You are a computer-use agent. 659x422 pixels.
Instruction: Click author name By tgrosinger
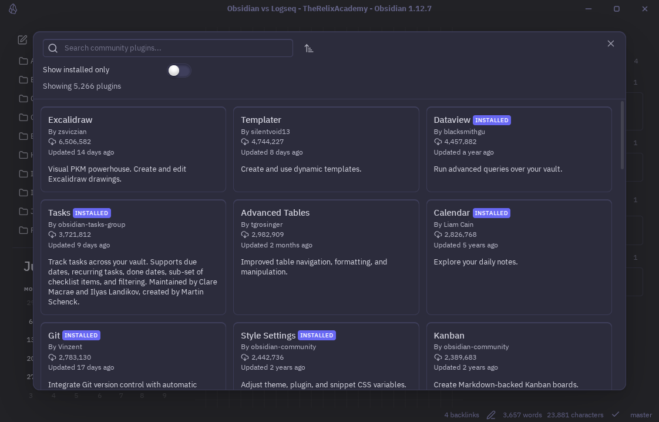(x=262, y=225)
